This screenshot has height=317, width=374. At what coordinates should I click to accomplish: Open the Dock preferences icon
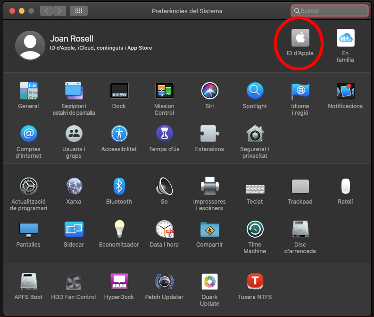pos(119,91)
